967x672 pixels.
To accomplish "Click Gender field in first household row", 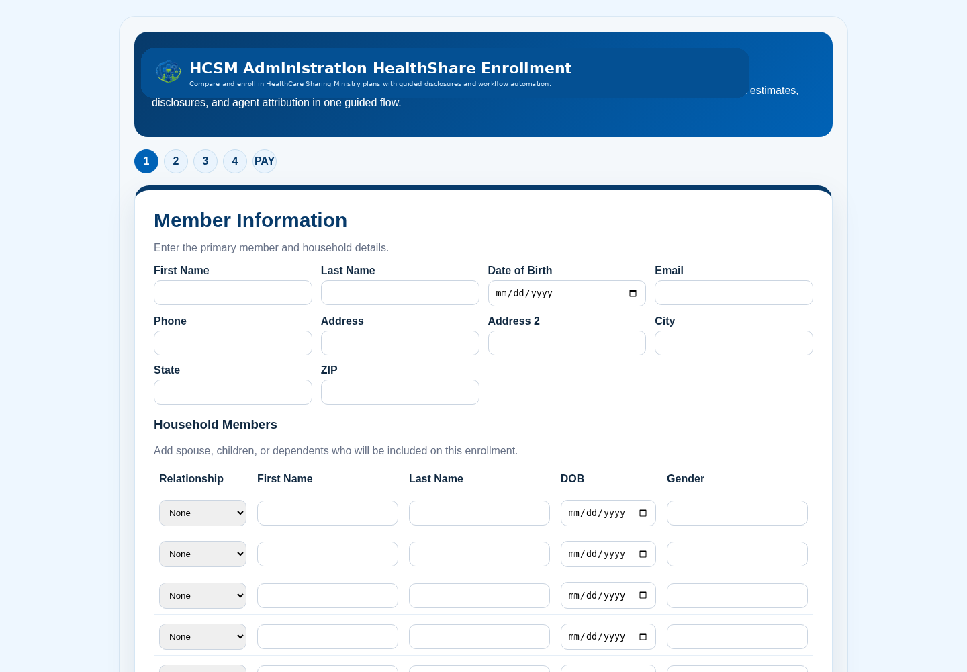I will click(737, 513).
